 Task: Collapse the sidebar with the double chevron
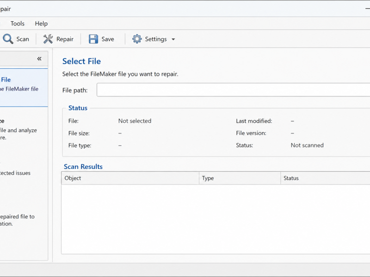click(x=39, y=59)
